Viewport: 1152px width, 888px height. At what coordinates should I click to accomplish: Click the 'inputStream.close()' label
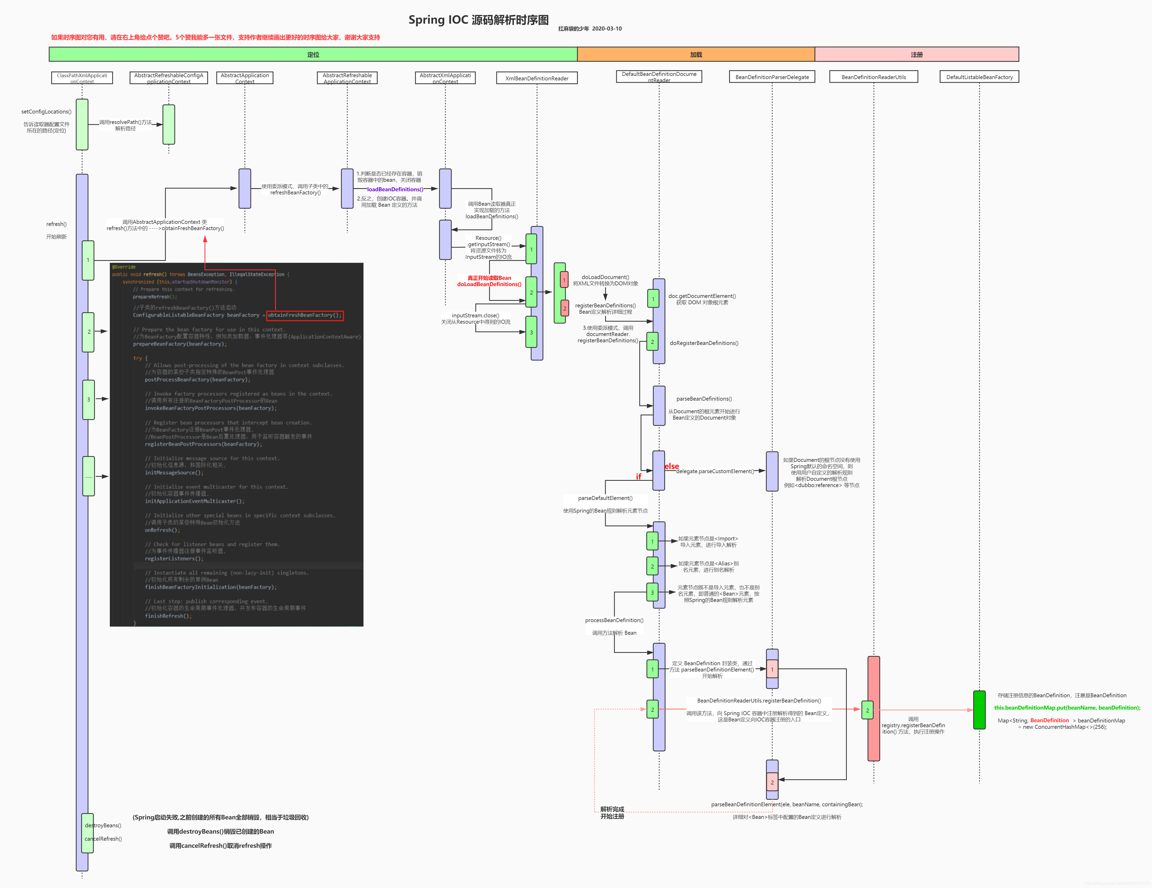[x=476, y=316]
